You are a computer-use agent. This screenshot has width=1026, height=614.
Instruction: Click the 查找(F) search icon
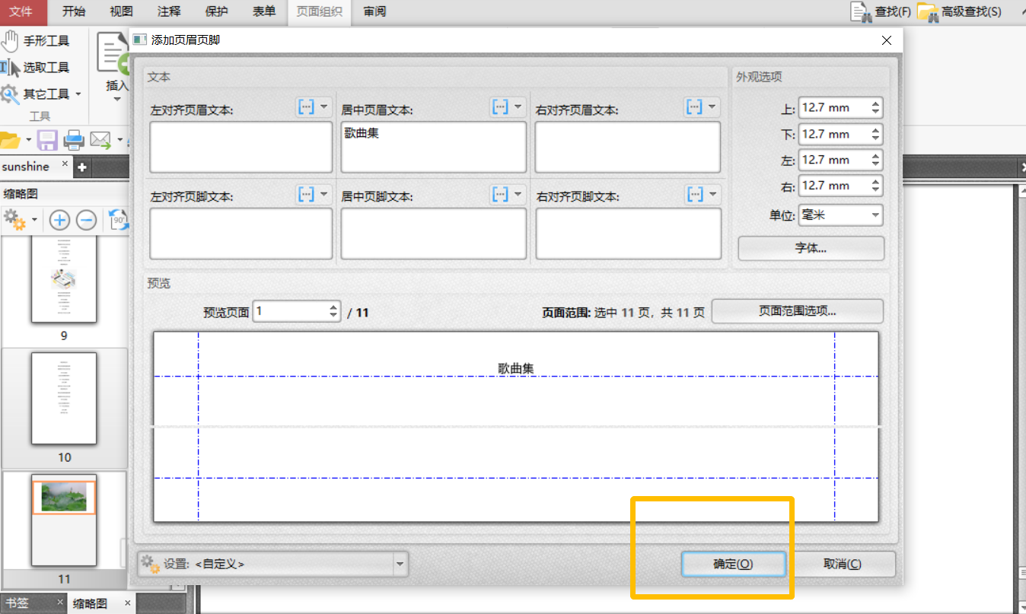[881, 11]
